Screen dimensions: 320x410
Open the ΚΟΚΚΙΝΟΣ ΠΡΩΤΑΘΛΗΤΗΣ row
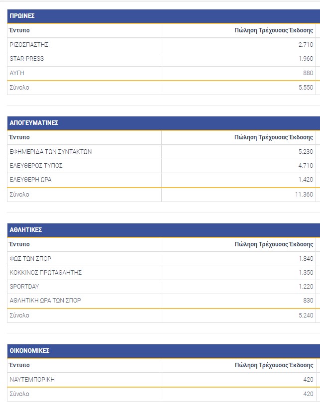click(46, 273)
